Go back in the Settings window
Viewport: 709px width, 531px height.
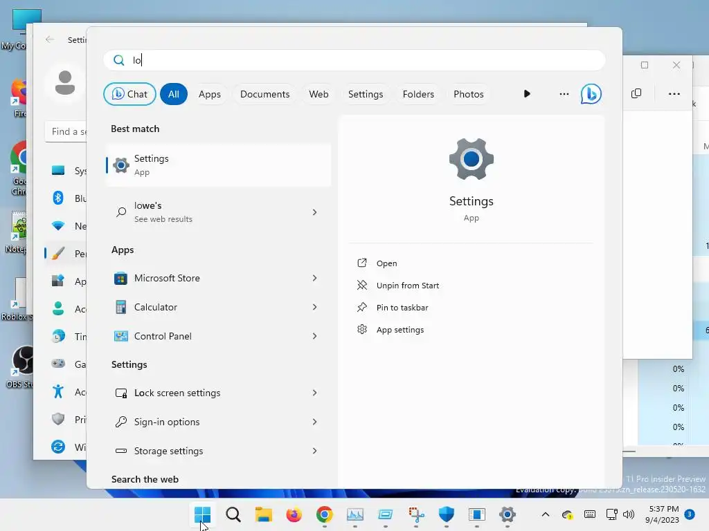50,39
